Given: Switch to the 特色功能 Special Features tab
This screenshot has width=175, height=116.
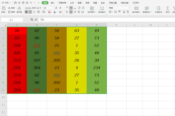Looking at the screenshot, I should coord(125,3).
